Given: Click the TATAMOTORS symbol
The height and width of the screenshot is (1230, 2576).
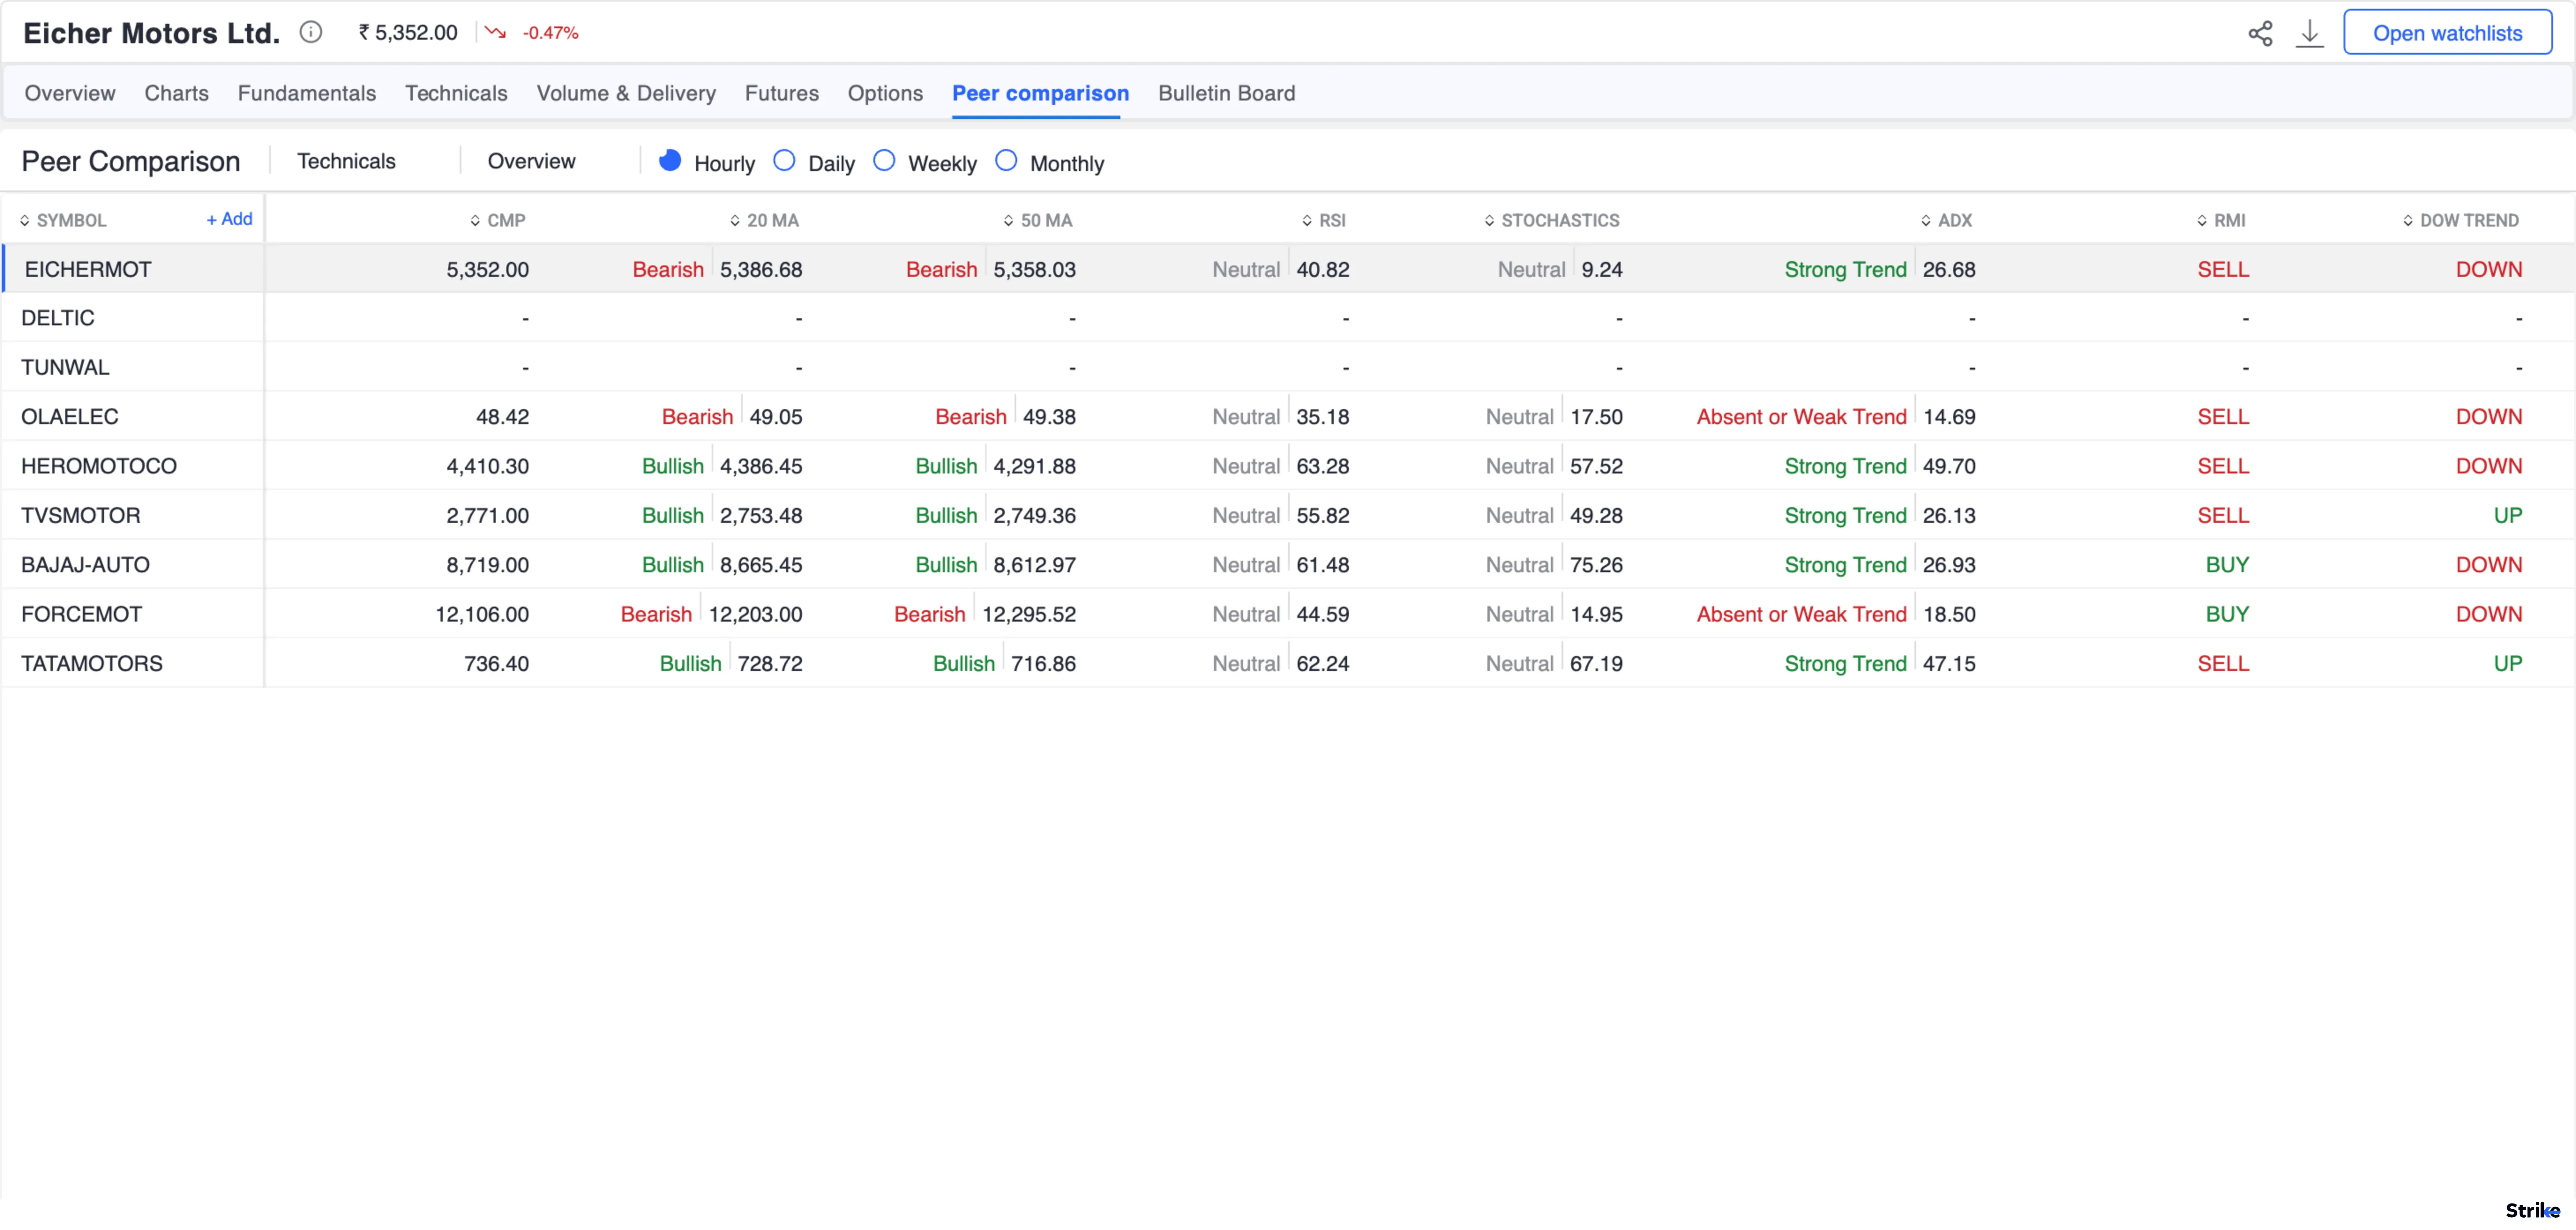Looking at the screenshot, I should [92, 663].
